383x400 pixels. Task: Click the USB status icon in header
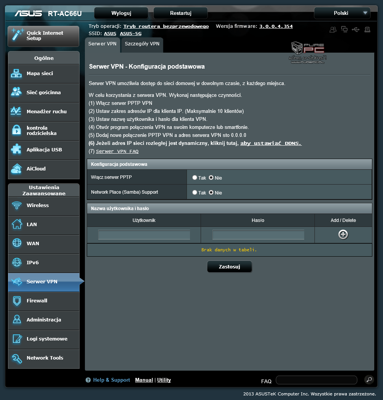(356, 29)
